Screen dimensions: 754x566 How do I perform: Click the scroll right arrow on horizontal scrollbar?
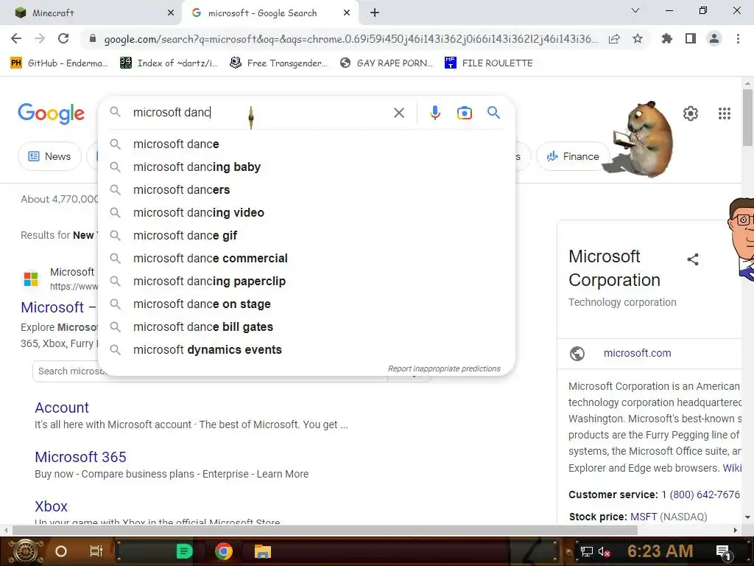coord(736,530)
